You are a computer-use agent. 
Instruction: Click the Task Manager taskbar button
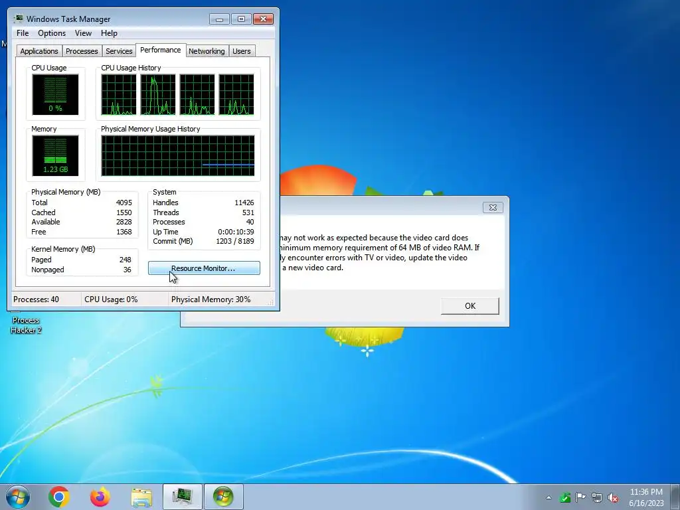[183, 497]
